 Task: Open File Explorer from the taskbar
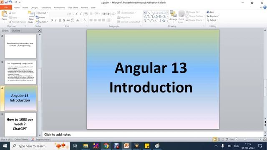[x=86, y=146]
